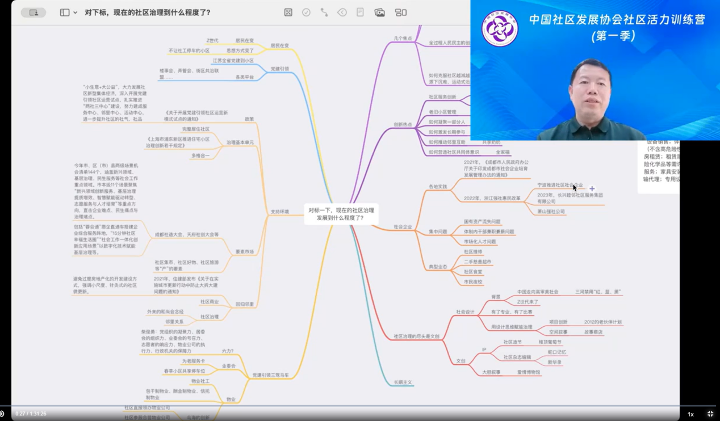Viewport: 720px width, 421px height.
Task: Click the 社区食堂 node
Action: [x=473, y=272]
